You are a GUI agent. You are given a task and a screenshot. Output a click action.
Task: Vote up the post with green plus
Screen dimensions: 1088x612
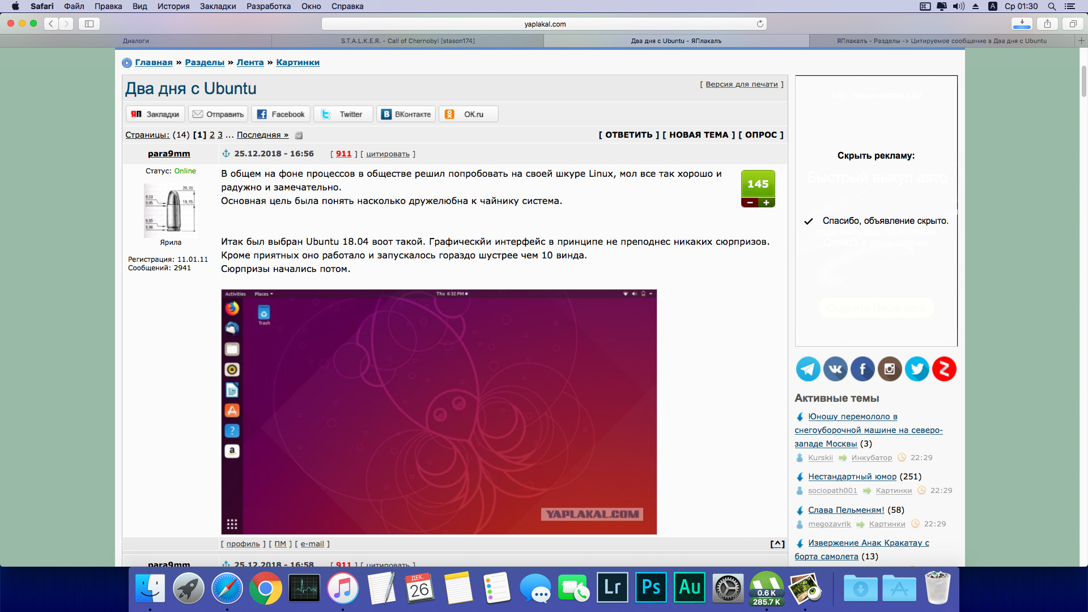coord(766,202)
